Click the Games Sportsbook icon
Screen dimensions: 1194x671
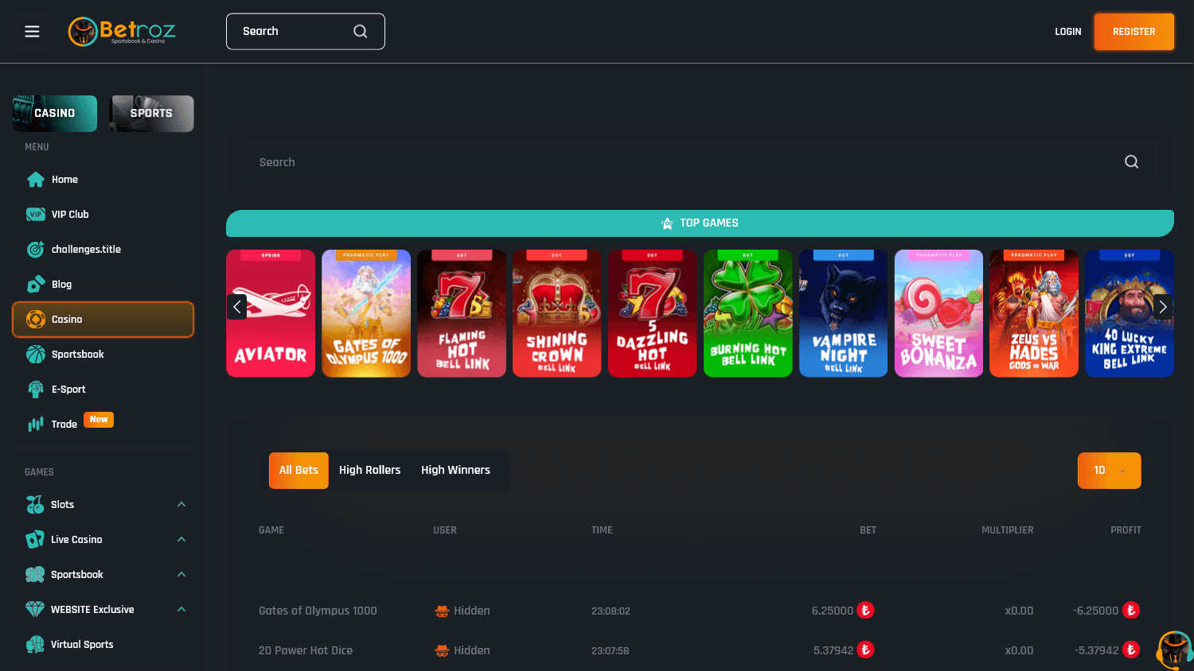(35, 575)
